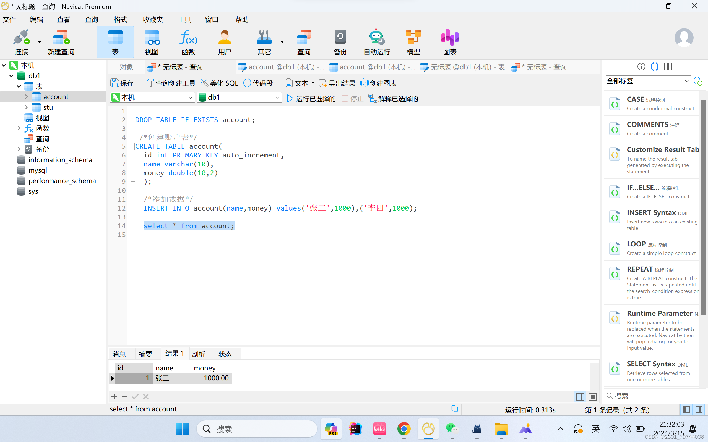Viewport: 708px width, 442px height.
Task: Switch to the 消息 messages tab
Action: [119, 354]
